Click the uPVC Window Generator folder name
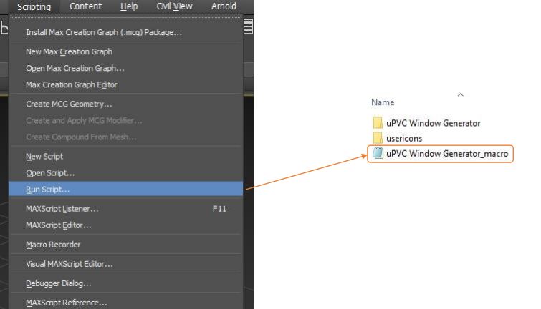 pos(434,123)
